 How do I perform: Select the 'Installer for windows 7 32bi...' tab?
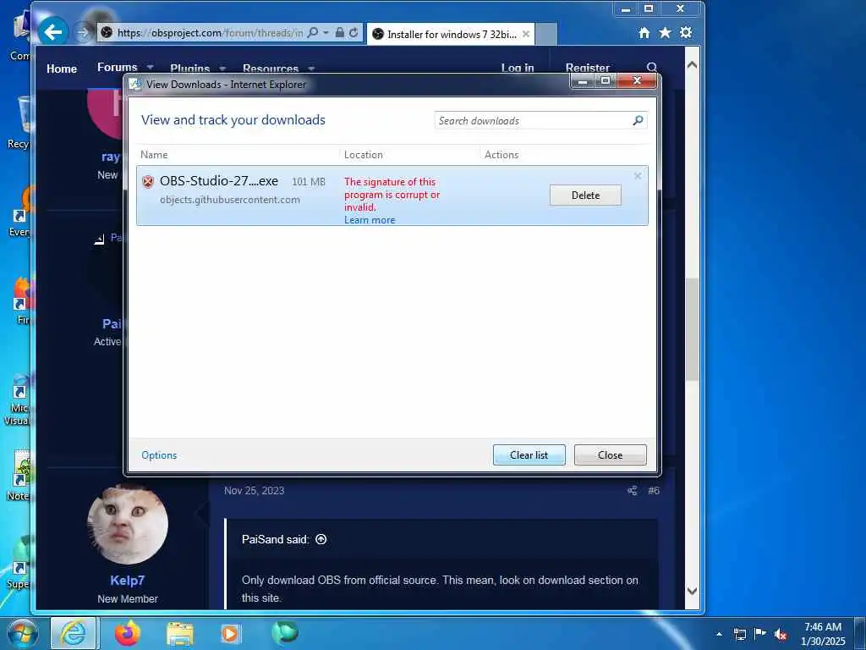[x=451, y=34]
